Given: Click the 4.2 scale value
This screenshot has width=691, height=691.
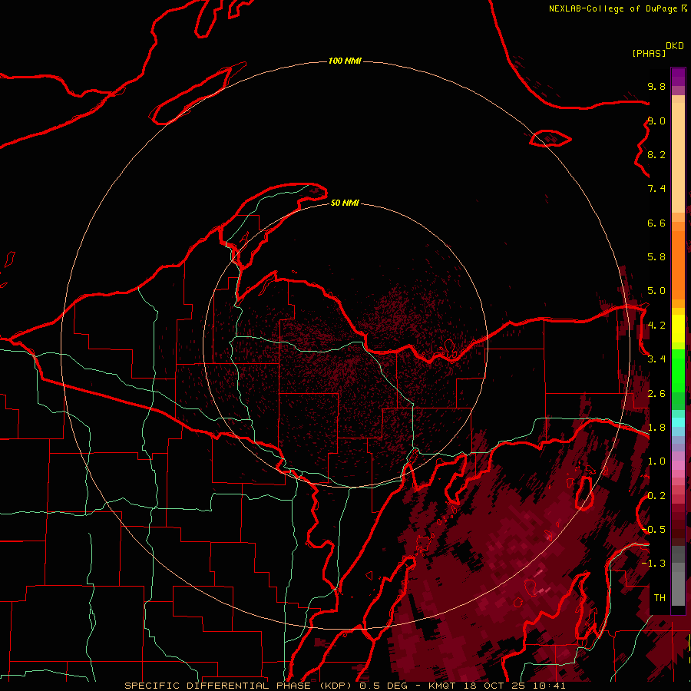Looking at the screenshot, I should coord(656,326).
